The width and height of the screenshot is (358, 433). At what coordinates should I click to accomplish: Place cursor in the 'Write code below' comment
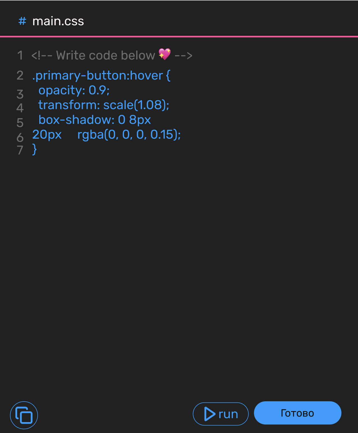pyautogui.click(x=105, y=55)
